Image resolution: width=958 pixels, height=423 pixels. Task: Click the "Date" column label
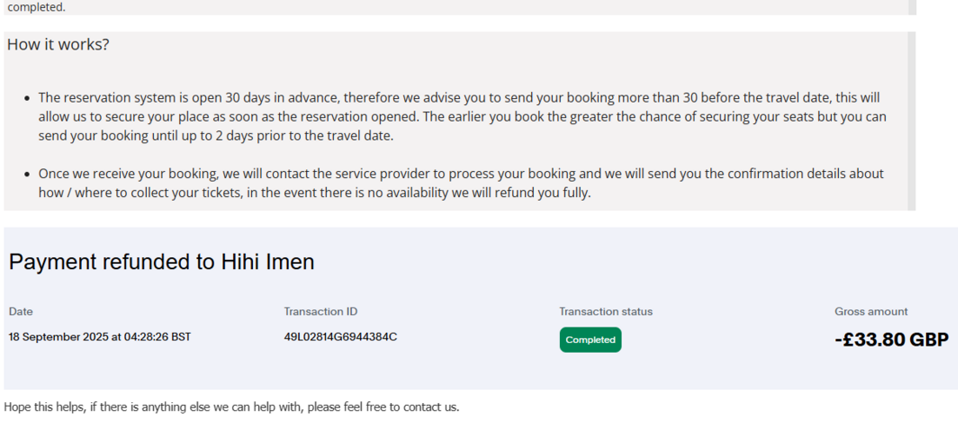pos(21,311)
